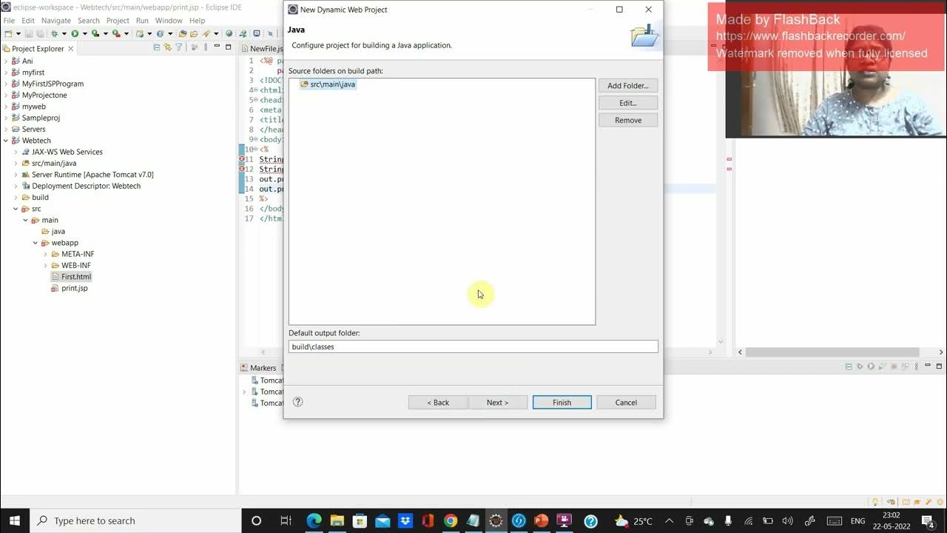The width and height of the screenshot is (947, 533).
Task: Open Dropbox from the taskbar
Action: coord(405,520)
